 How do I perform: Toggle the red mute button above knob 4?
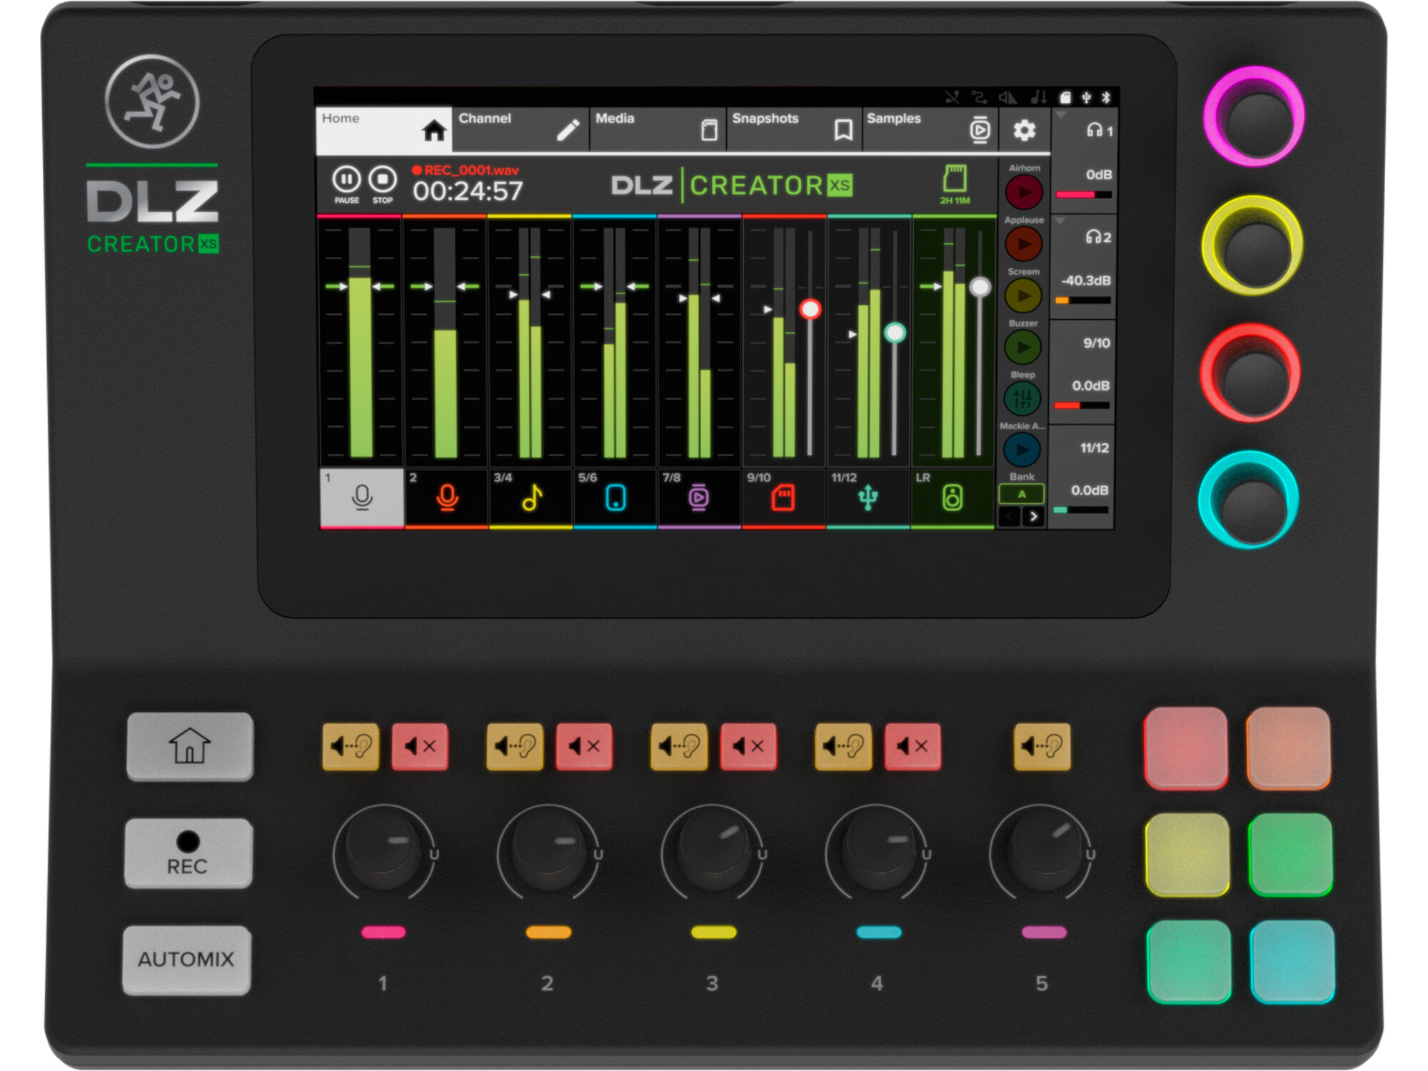tap(912, 747)
